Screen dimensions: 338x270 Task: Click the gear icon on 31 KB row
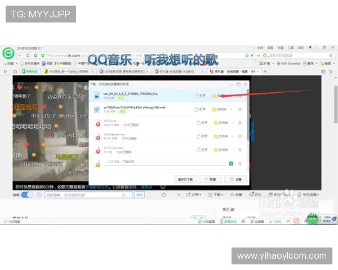240,150
